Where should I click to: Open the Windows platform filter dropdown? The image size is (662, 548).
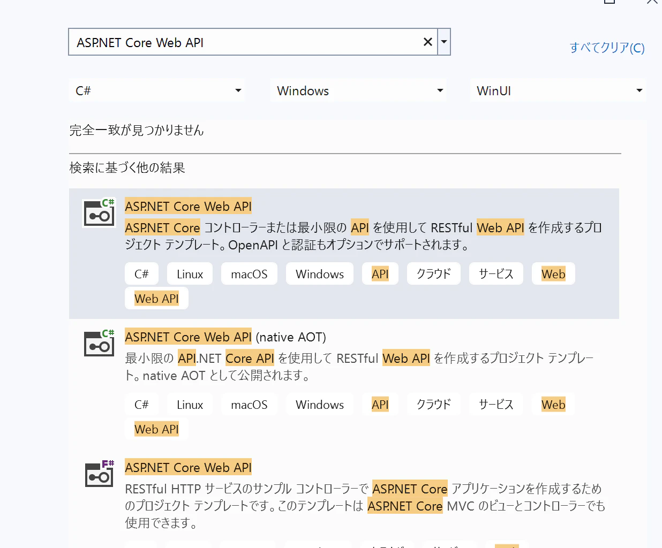pyautogui.click(x=358, y=90)
